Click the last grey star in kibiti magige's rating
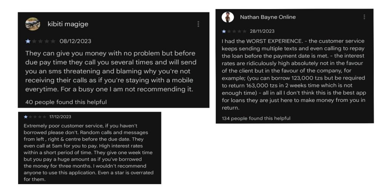Image resolution: width=386 pixels, height=189 pixels. [x=53, y=41]
